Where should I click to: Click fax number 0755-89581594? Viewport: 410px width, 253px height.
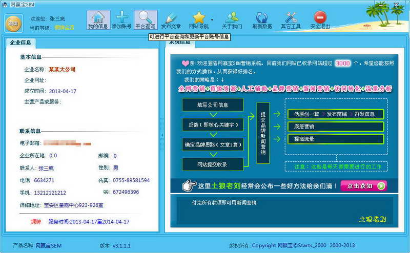click(131, 180)
